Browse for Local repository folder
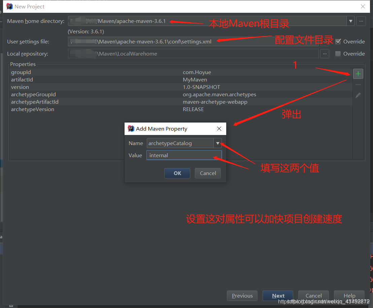 pos(325,54)
